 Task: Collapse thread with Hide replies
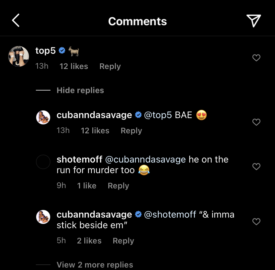pos(80,90)
